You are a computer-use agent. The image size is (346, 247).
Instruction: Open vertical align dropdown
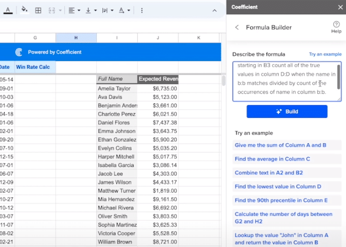pyautogui.click(x=91, y=10)
